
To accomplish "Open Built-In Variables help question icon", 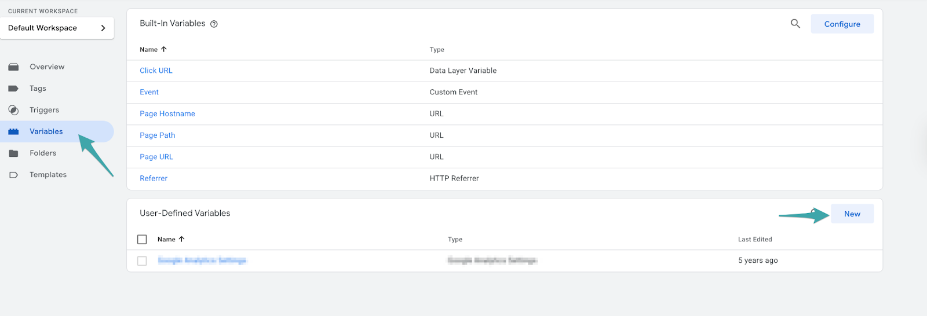I will click(x=214, y=24).
